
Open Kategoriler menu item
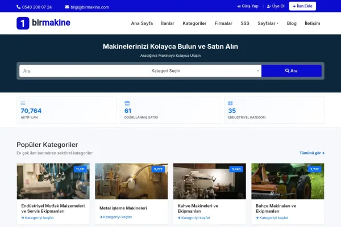tap(194, 23)
